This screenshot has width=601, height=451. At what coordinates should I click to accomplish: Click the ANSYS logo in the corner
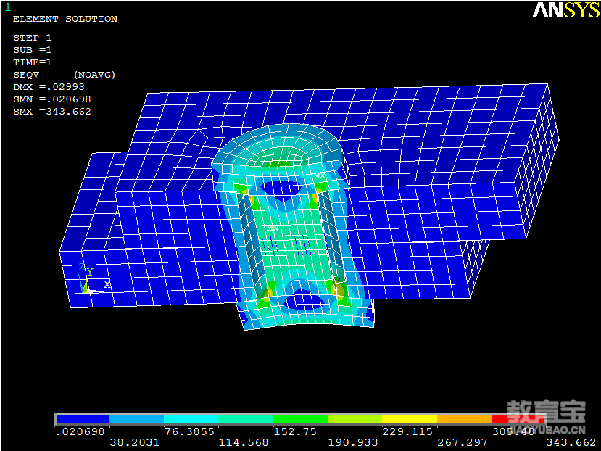565,10
